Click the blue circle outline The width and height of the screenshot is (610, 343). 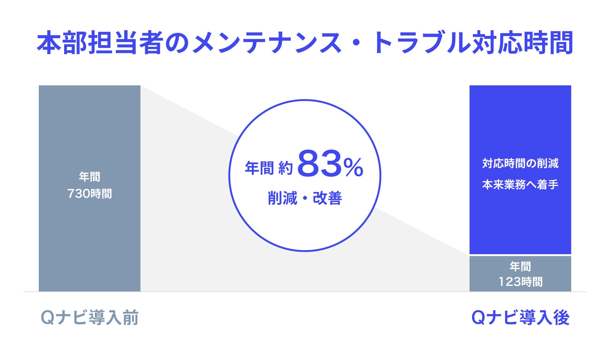305,100
